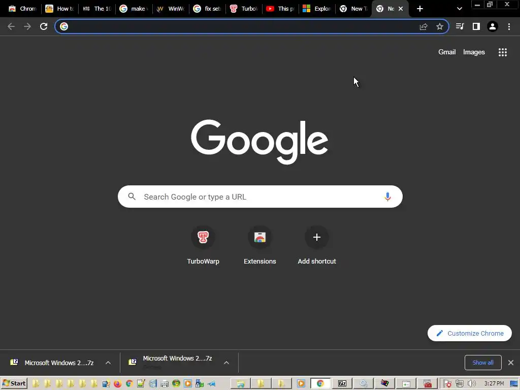Image resolution: width=520 pixels, height=390 pixels.
Task: Go back using the back arrow
Action: [x=11, y=26]
